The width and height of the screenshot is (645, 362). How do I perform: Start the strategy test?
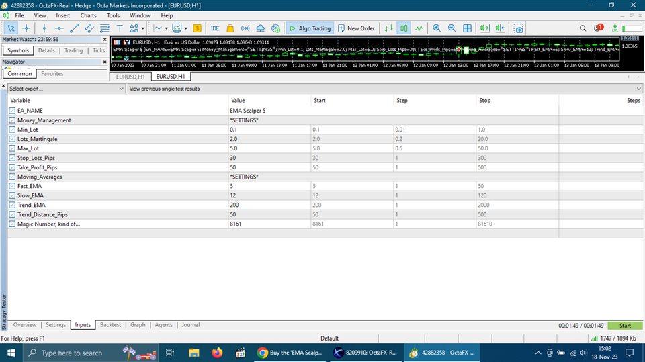pyautogui.click(x=625, y=325)
